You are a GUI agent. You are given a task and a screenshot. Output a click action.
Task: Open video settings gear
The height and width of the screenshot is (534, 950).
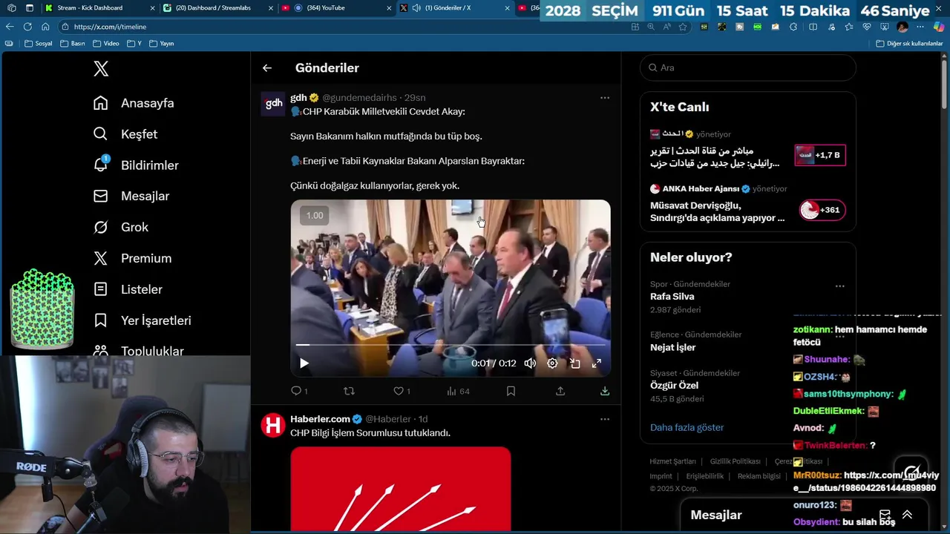coord(552,363)
